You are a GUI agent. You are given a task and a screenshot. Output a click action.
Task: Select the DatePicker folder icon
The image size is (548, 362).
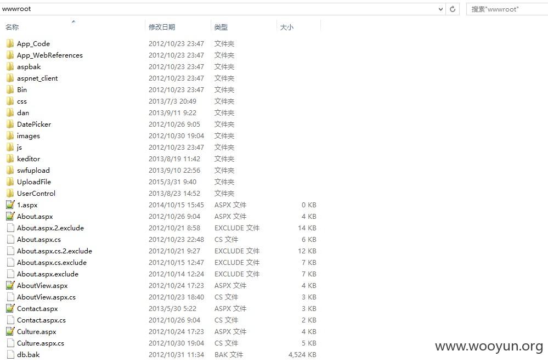[10, 125]
